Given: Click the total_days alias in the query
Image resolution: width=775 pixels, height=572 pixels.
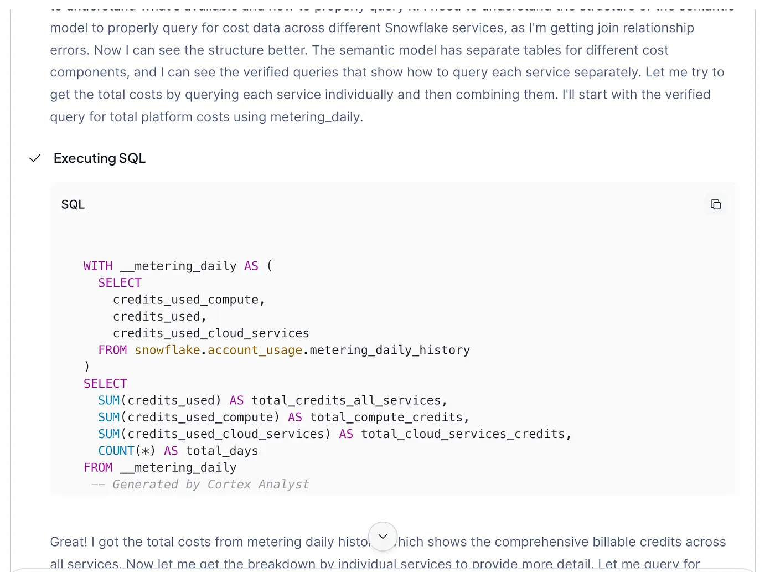Looking at the screenshot, I should (x=222, y=451).
